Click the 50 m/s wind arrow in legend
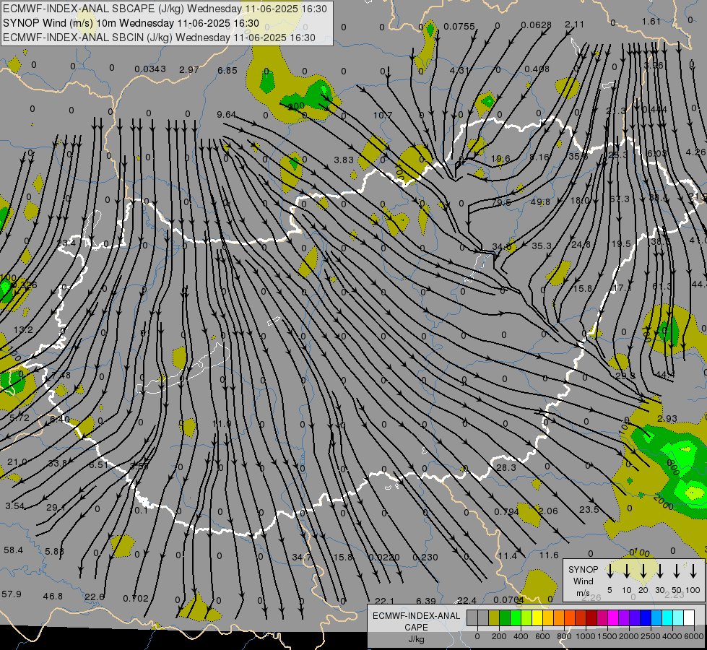Viewport: 707px width, 650px height. pos(677,571)
